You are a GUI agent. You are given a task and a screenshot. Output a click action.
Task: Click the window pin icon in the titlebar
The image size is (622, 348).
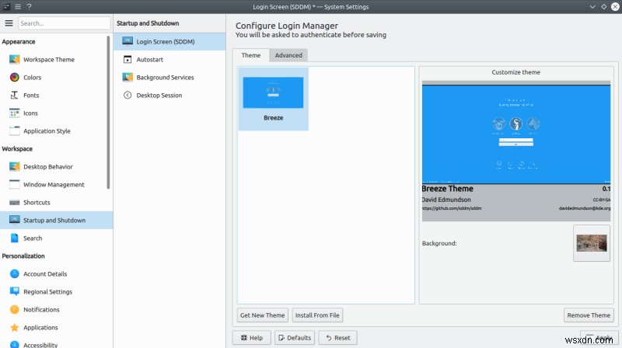7,6
